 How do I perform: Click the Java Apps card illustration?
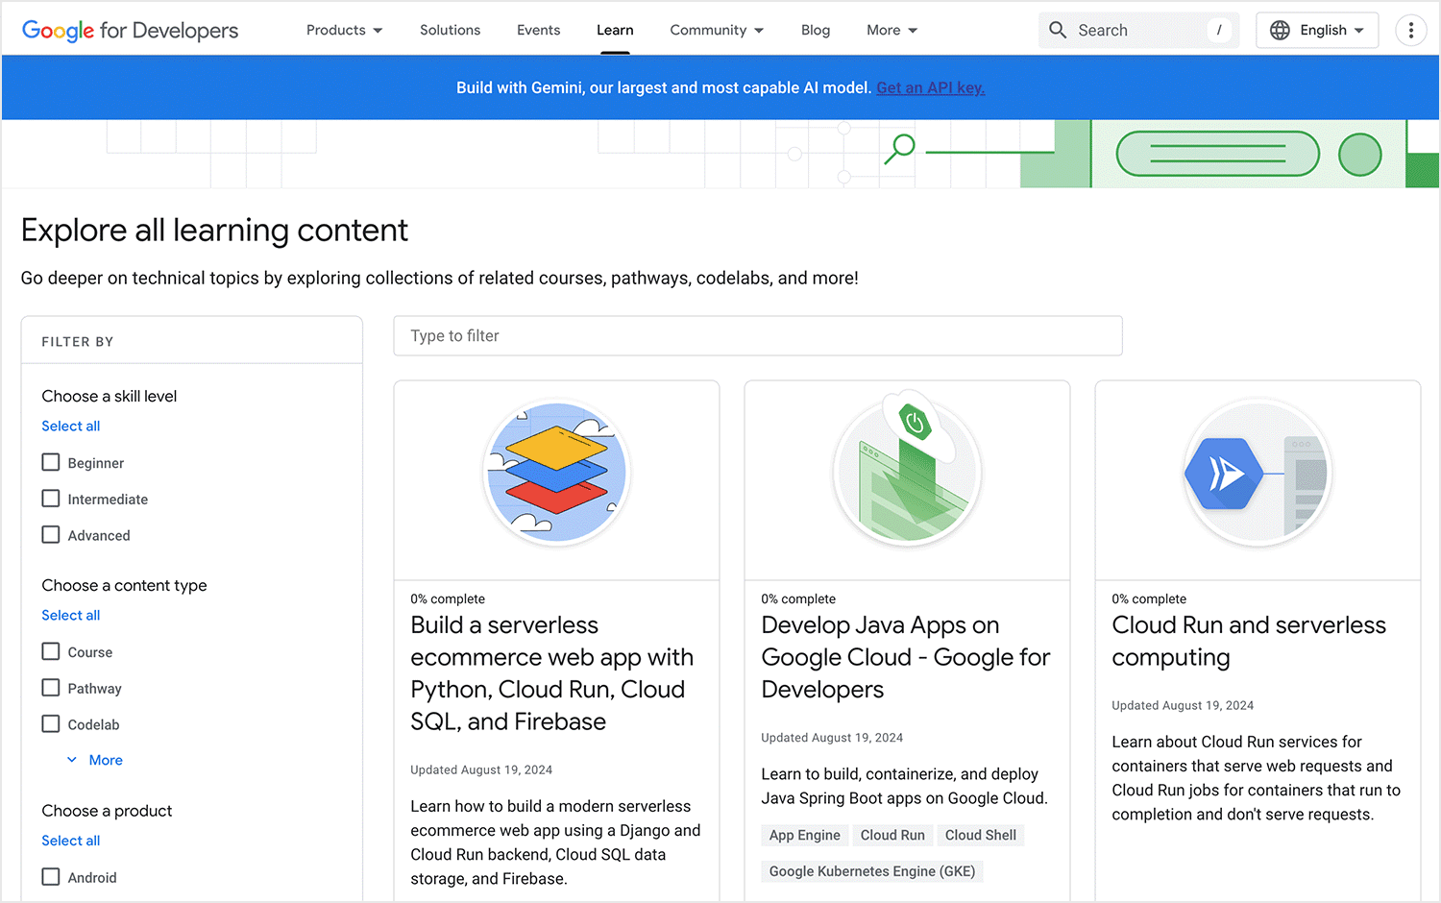(907, 471)
